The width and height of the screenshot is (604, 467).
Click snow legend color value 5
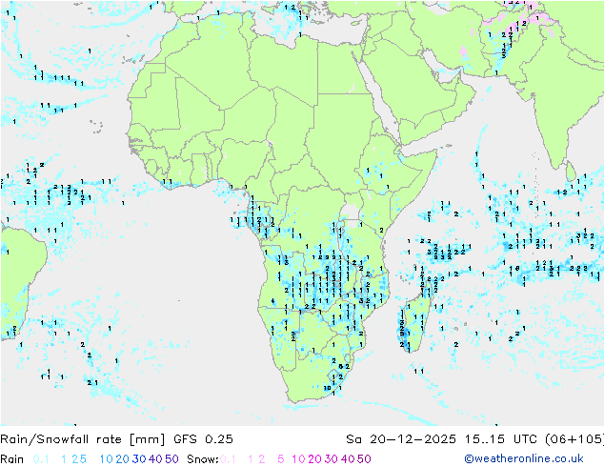[281, 459]
